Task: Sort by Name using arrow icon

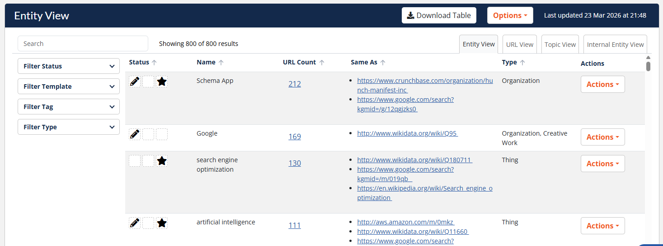Action: [x=221, y=63]
